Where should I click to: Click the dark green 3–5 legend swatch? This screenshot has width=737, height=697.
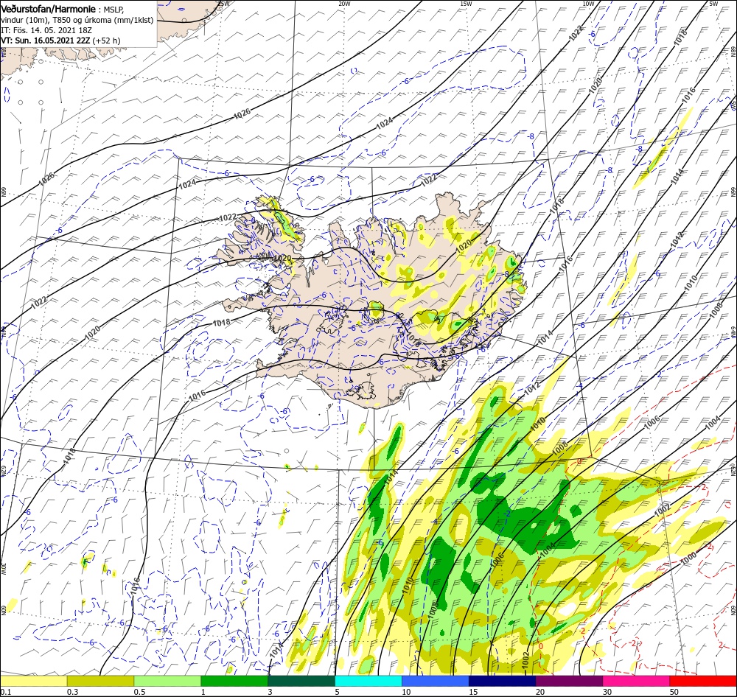(x=301, y=681)
